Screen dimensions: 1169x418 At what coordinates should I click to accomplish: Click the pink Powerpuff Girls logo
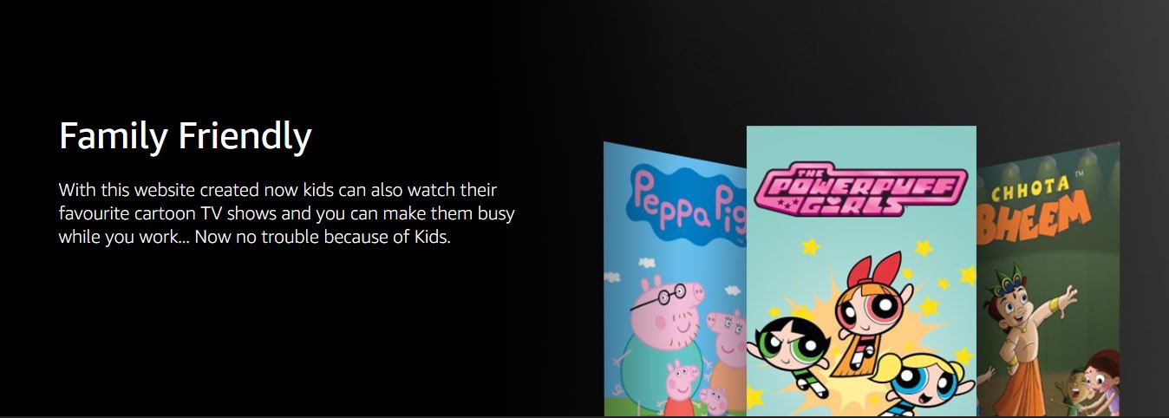(860, 189)
